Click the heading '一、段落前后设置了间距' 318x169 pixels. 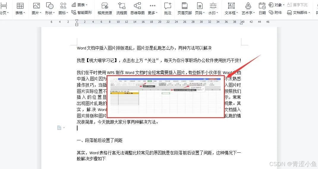99,140
